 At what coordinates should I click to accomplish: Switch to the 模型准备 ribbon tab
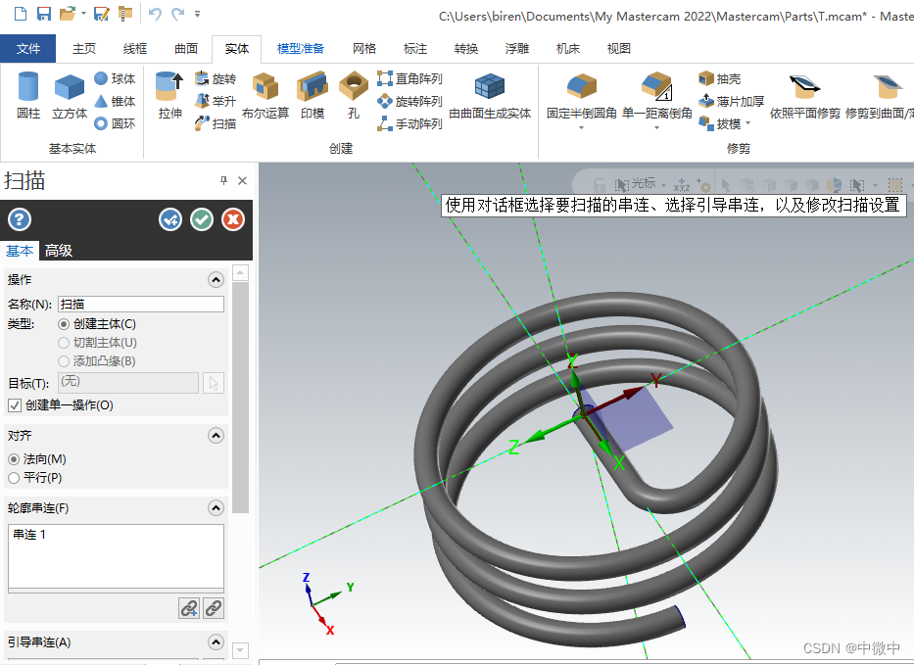[x=300, y=48]
